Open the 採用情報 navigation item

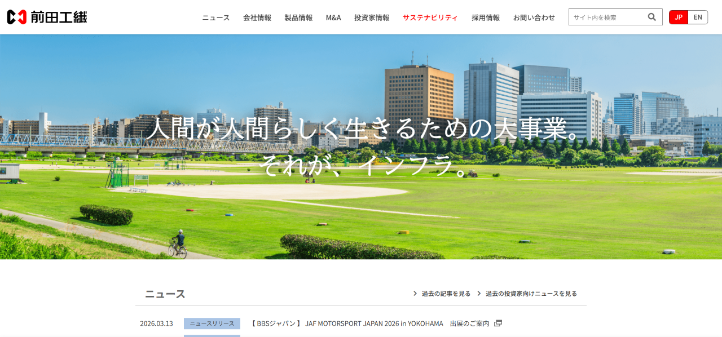[x=485, y=17]
